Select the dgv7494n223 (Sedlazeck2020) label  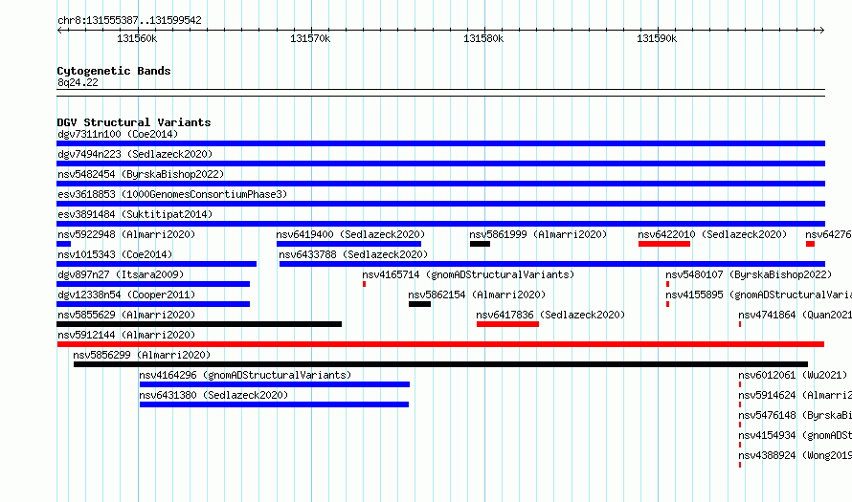(x=135, y=154)
